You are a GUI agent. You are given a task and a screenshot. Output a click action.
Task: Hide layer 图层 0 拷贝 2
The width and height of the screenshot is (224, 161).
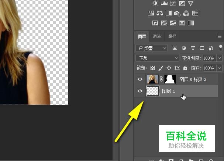click(140, 79)
